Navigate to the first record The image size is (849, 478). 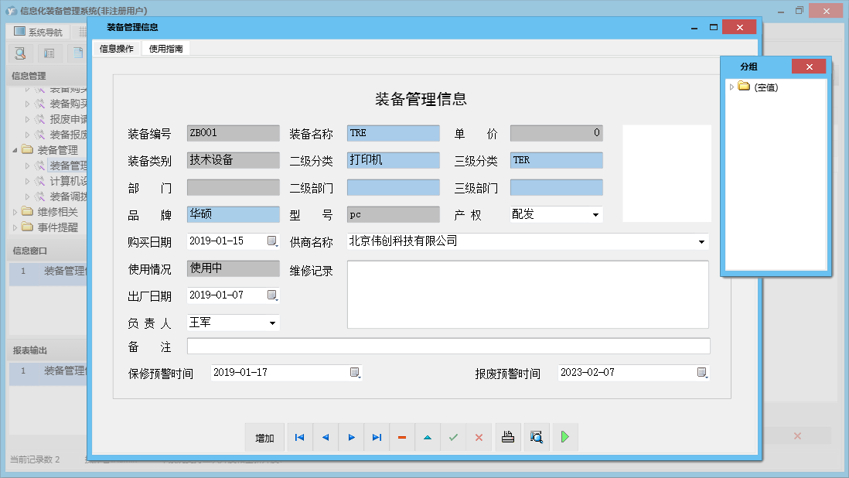coord(299,437)
